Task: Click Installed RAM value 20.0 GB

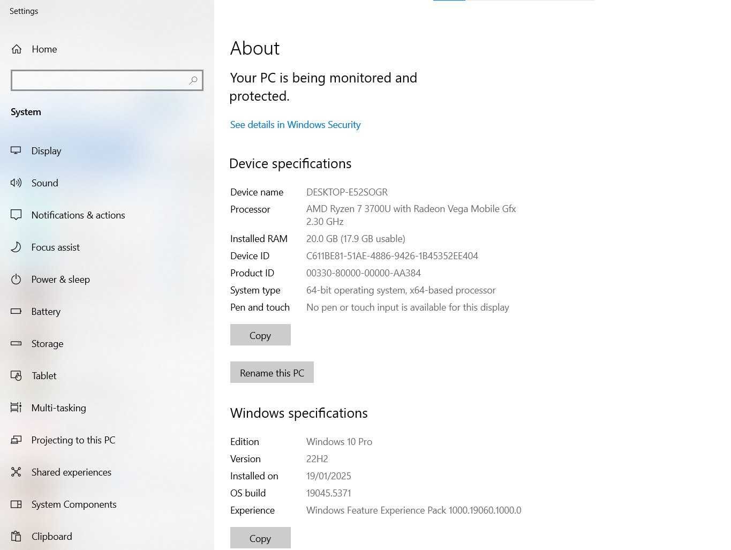Action: (x=356, y=239)
